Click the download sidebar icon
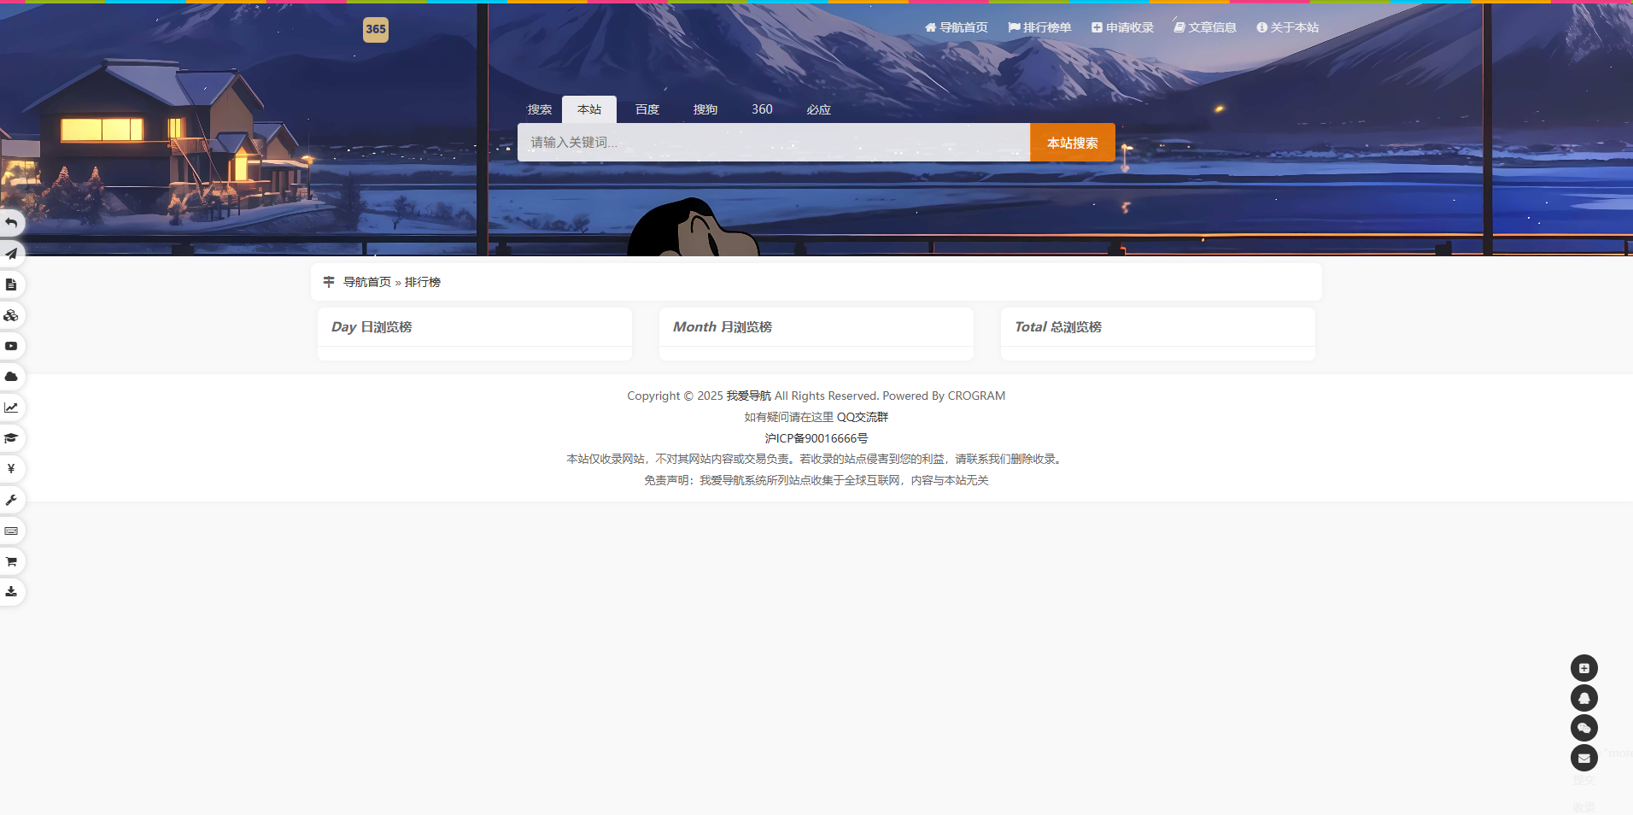Image resolution: width=1633 pixels, height=815 pixels. 11,591
